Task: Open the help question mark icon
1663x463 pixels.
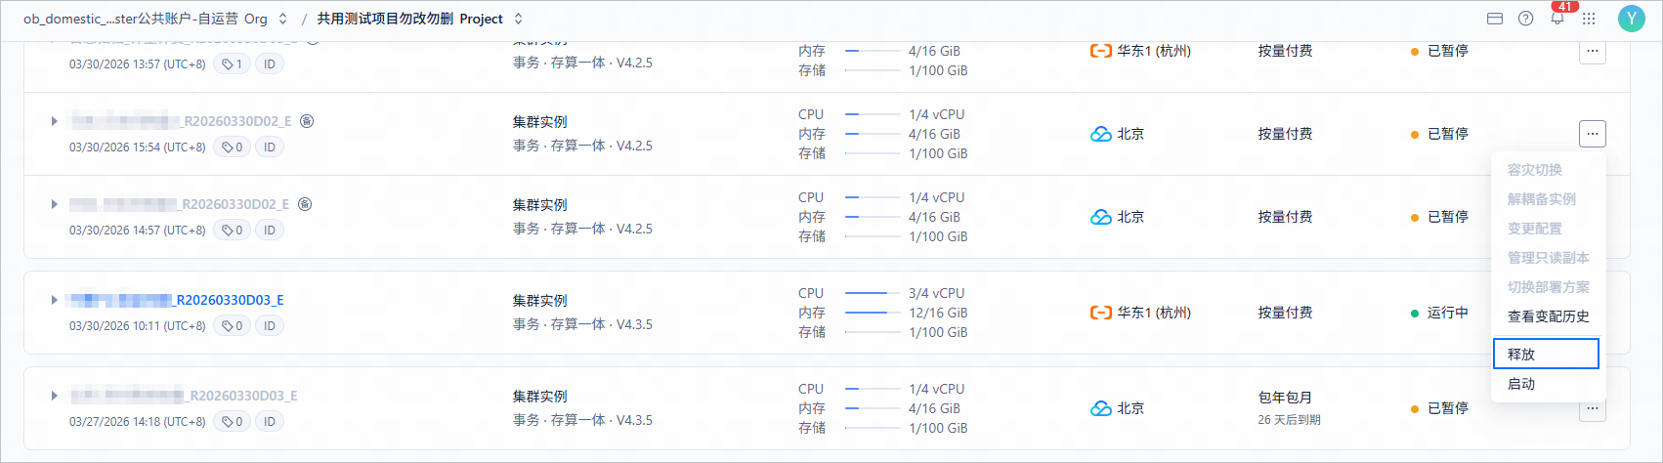Action: tap(1525, 19)
